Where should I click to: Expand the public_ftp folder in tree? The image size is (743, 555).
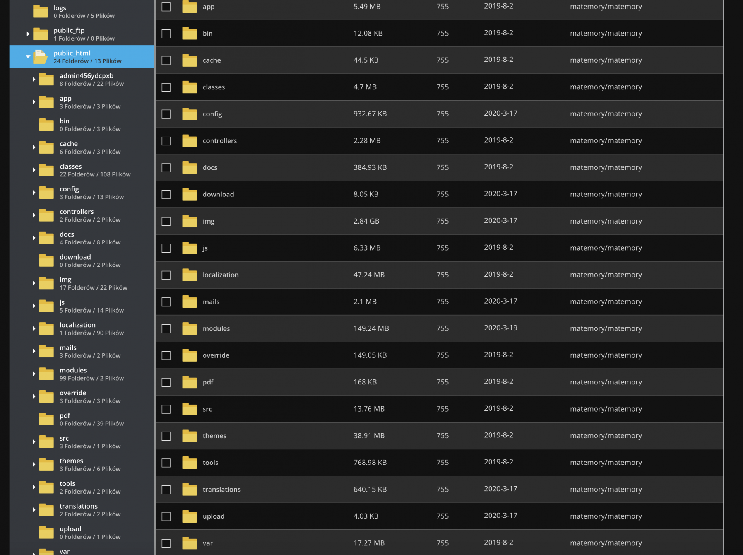tap(28, 34)
